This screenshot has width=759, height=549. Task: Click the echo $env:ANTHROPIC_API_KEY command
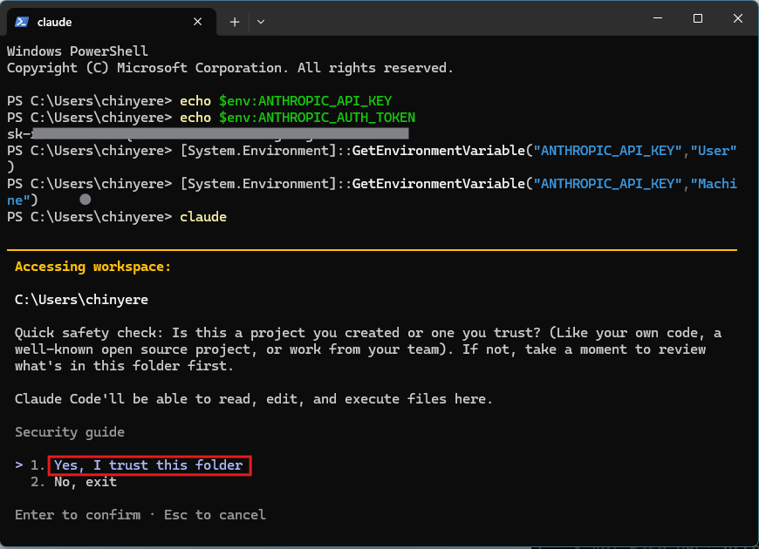coord(285,101)
